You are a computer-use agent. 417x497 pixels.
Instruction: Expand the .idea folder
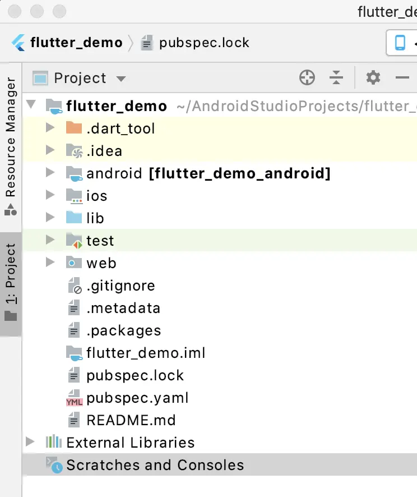(50, 150)
